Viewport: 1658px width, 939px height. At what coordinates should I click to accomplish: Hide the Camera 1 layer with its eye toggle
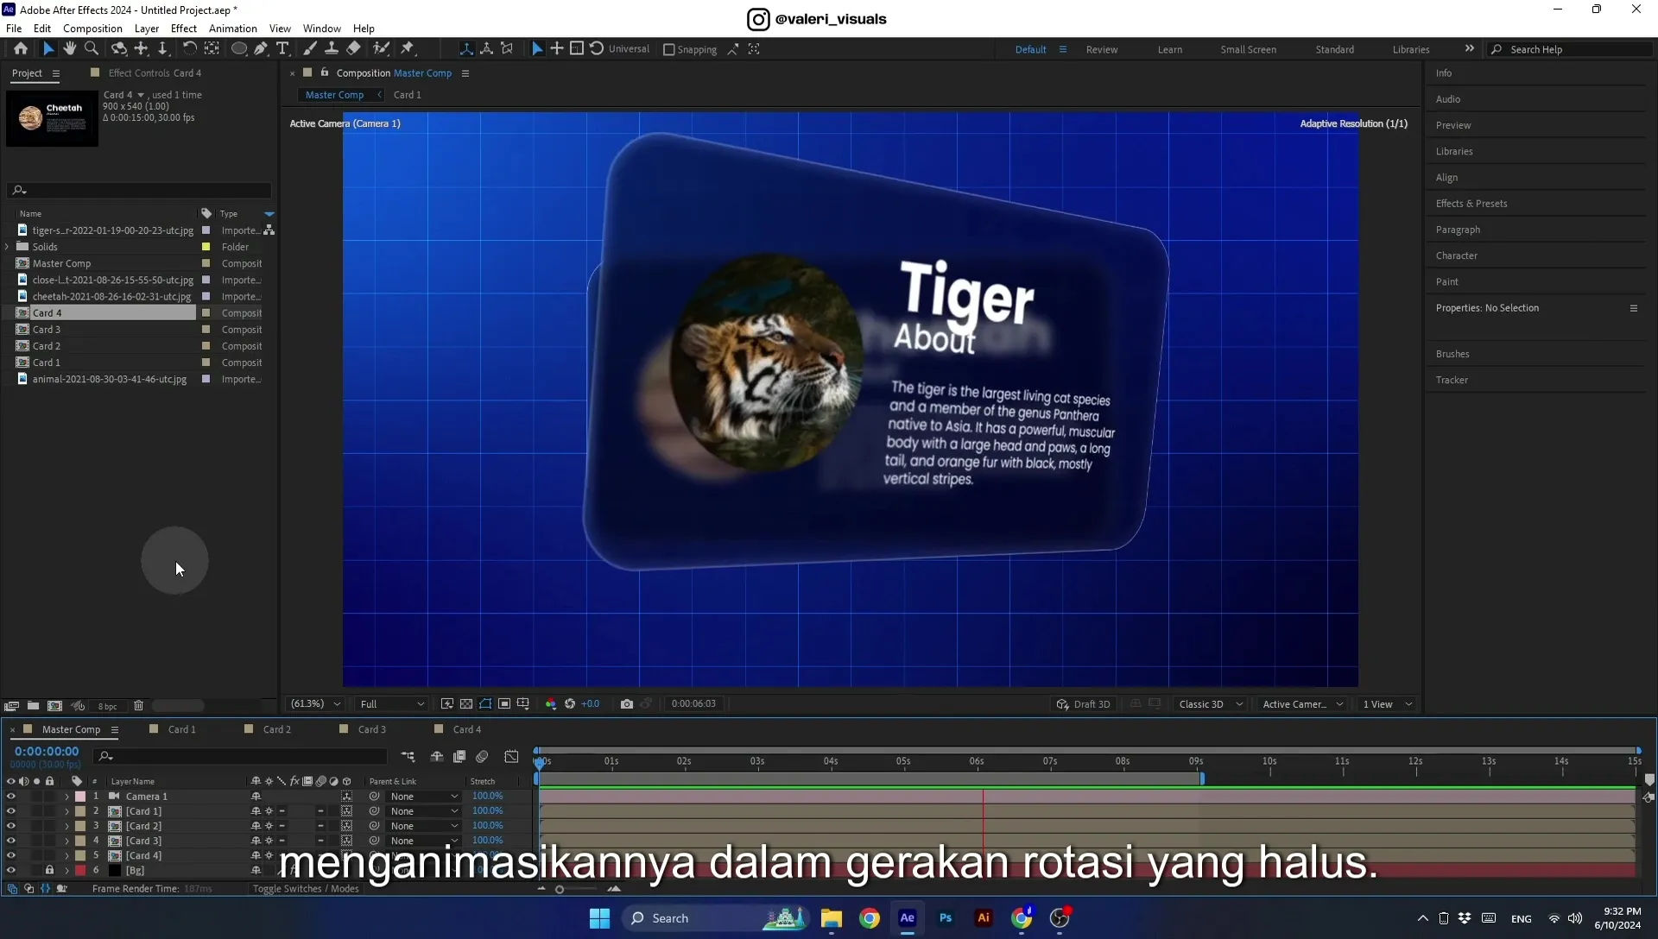pyautogui.click(x=11, y=797)
